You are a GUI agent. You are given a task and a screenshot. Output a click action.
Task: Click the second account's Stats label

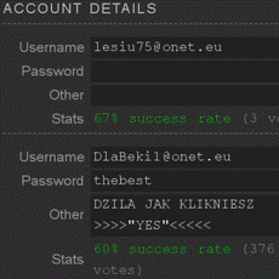click(x=68, y=259)
